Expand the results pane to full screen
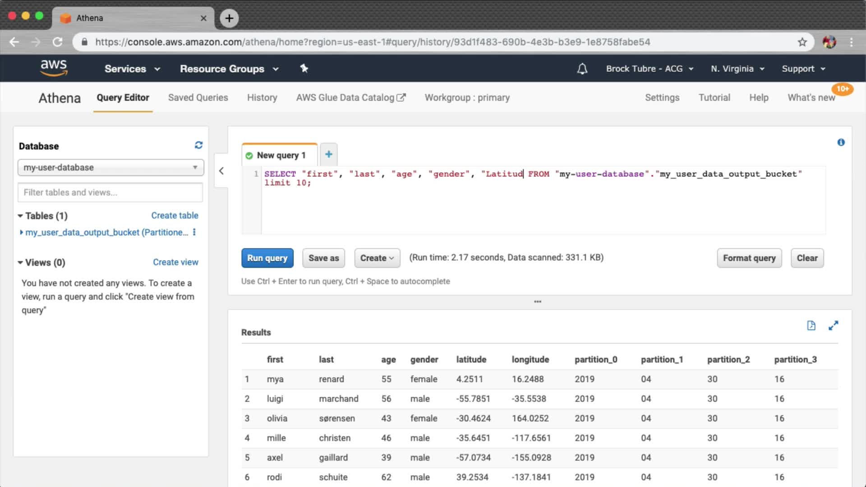 [x=833, y=326]
